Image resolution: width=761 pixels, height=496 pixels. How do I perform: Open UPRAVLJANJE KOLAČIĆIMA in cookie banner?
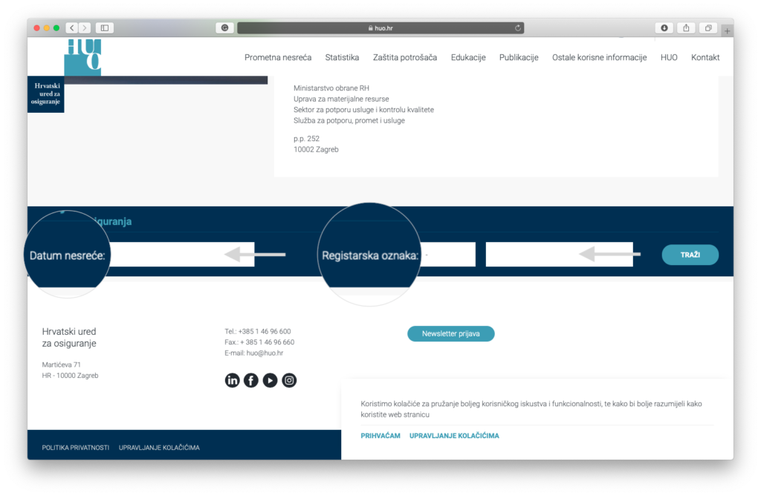[x=454, y=436]
